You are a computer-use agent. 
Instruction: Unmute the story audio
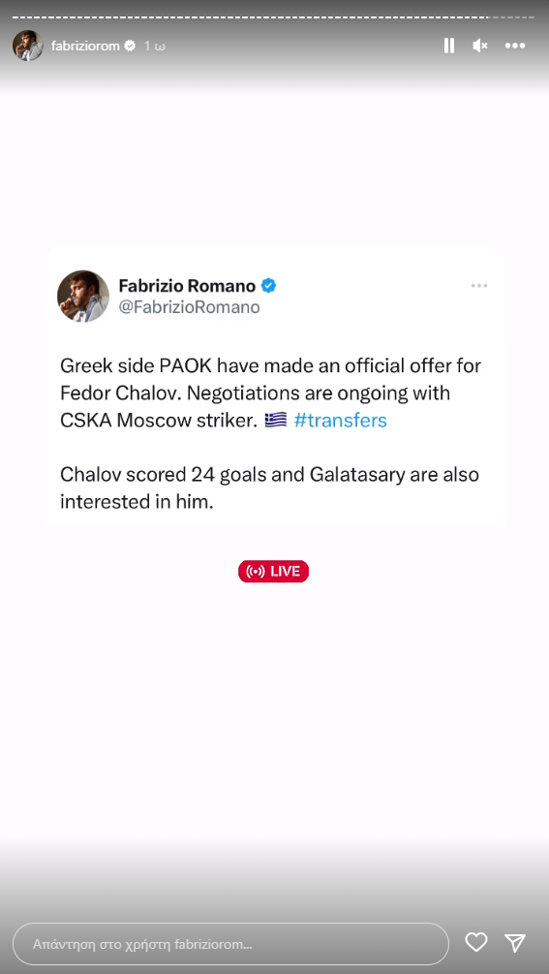click(480, 46)
